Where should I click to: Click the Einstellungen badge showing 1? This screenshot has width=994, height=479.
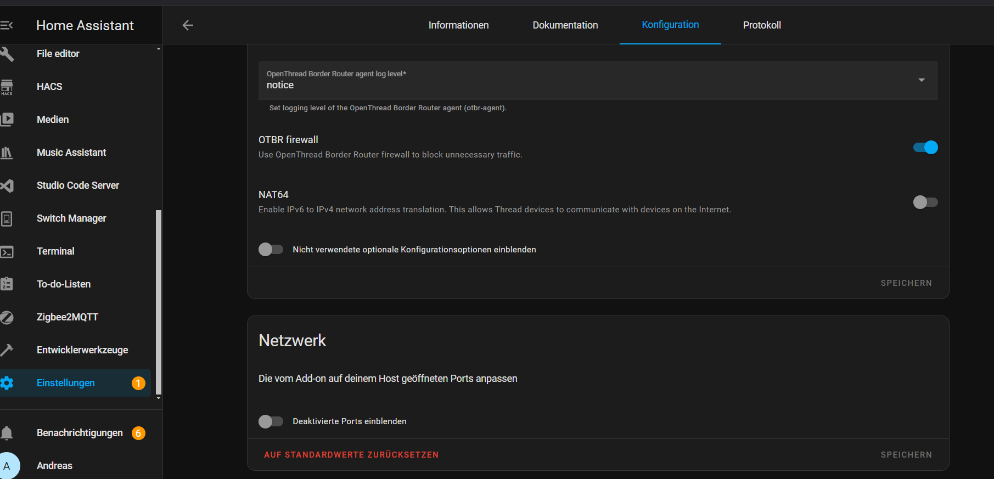pos(138,383)
